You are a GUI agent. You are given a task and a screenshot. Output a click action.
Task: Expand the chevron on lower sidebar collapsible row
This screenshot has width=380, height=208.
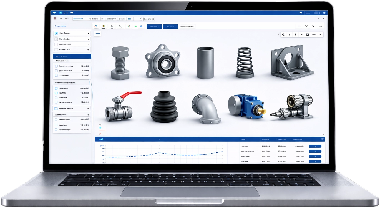(x=88, y=109)
